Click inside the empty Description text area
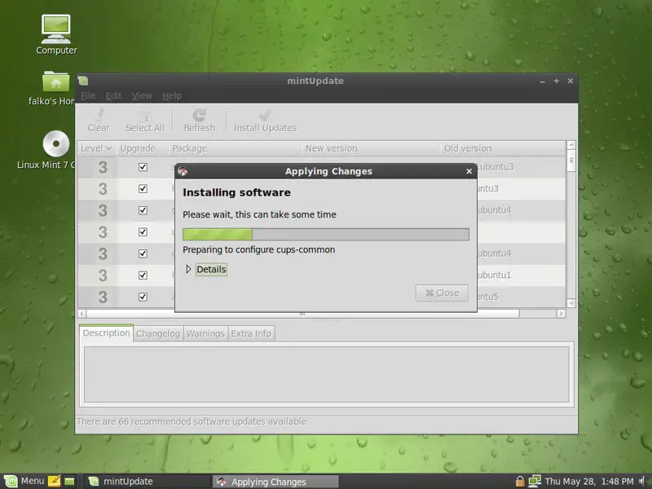This screenshot has width=652, height=489. click(327, 374)
